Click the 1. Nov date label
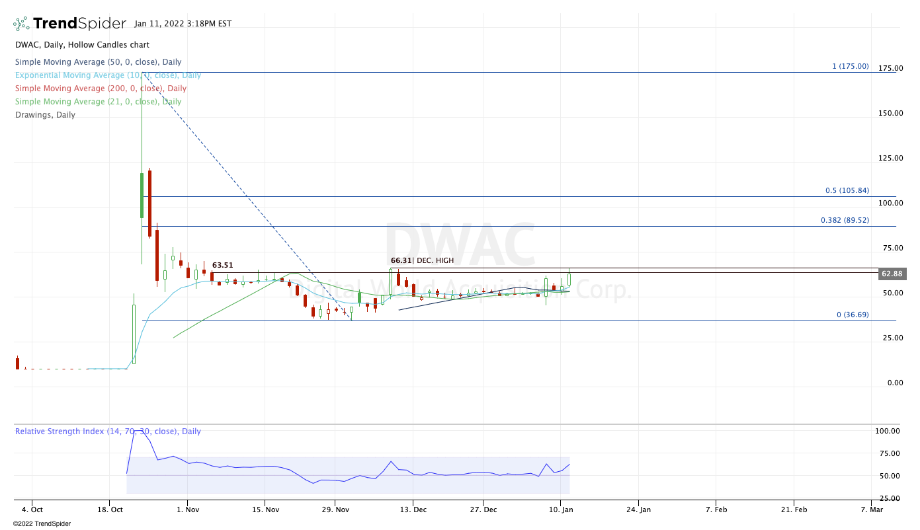Screen dimensions: 920x530 (188, 510)
